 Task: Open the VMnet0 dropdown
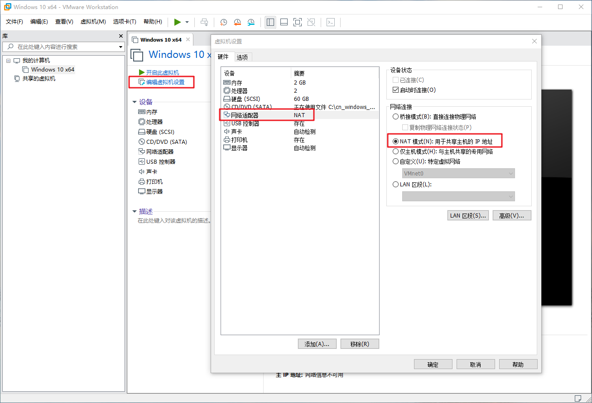click(x=458, y=173)
